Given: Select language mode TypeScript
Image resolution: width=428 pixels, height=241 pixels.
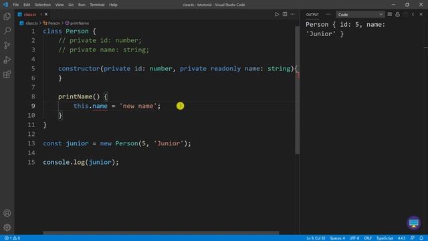Looking at the screenshot, I should pyautogui.click(x=385, y=238).
